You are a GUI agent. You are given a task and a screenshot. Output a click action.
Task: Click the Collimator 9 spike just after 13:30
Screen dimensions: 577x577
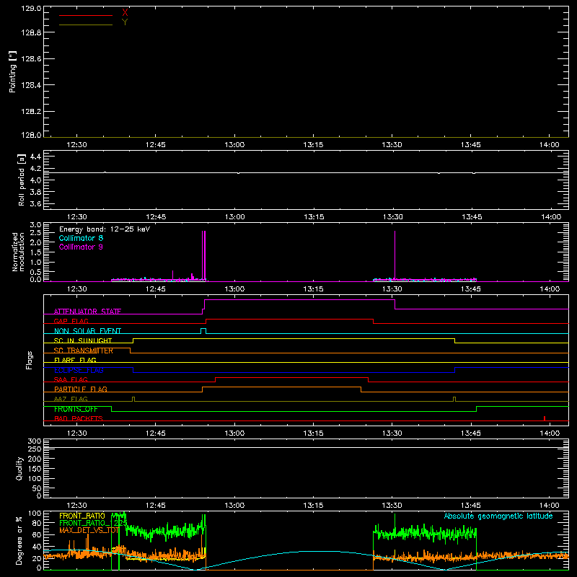[x=395, y=255]
